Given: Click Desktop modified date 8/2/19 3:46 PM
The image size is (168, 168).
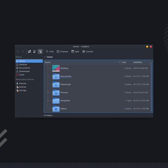Looking at the screenshot, I should 141,68.
